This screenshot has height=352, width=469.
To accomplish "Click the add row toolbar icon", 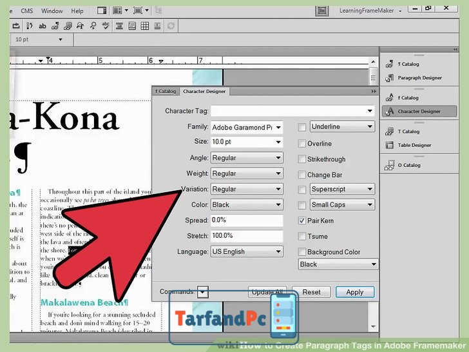I will (157, 26).
